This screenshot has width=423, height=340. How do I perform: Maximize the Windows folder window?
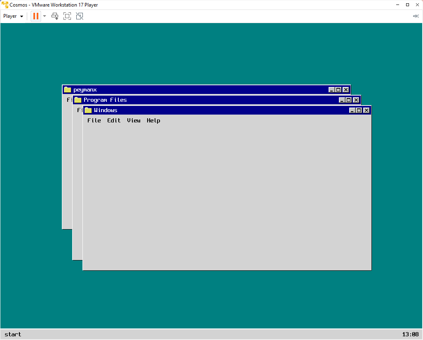coord(359,110)
